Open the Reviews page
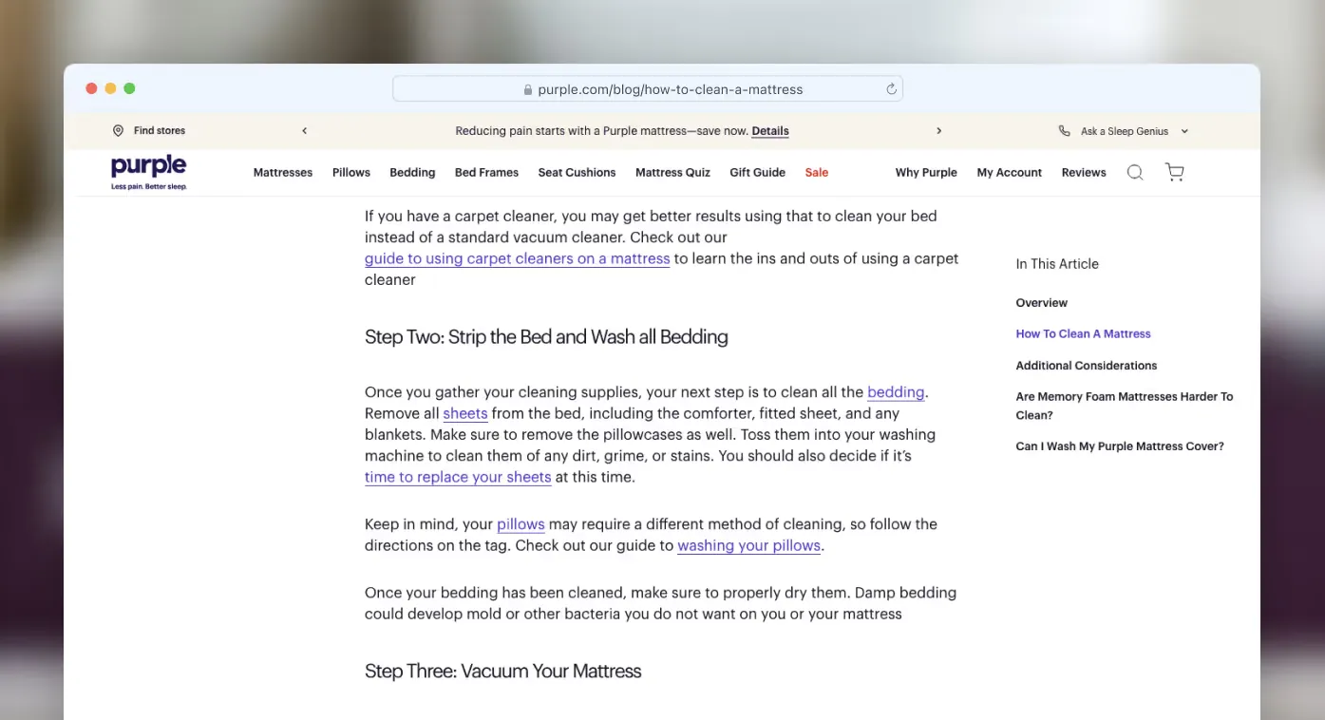The image size is (1325, 720). [1084, 172]
